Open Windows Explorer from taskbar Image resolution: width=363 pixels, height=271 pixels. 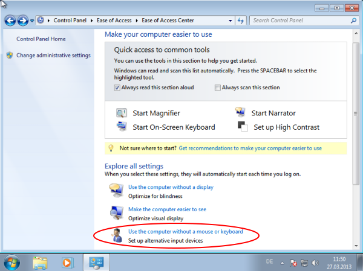[40, 263]
